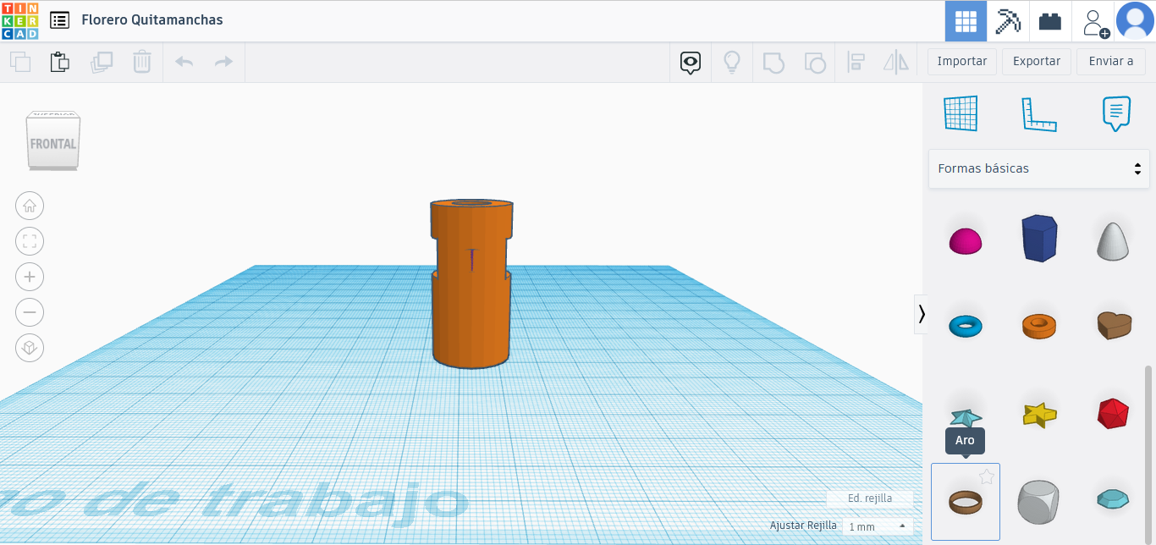
Task: Click the Importar button
Action: [x=962, y=61]
